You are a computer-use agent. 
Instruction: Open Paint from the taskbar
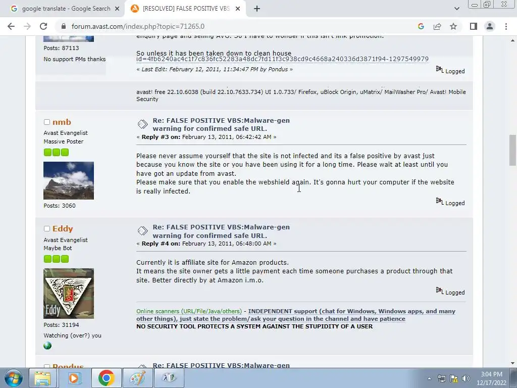point(137,378)
